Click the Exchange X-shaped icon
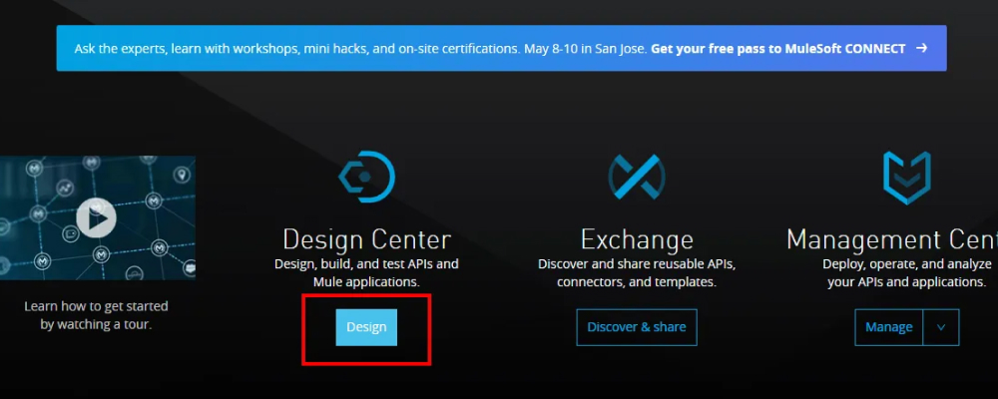Screen dimensions: 998x399 tap(637, 178)
